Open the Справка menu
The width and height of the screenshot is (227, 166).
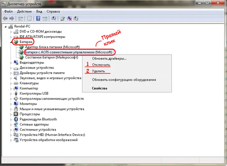(x=53, y=12)
